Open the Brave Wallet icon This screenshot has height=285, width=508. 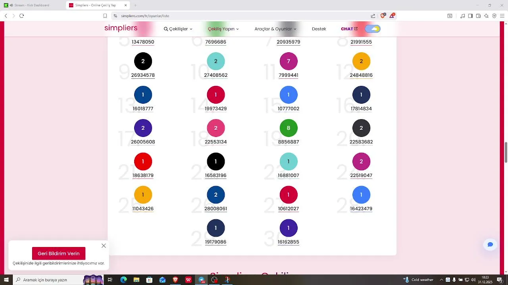pyautogui.click(x=478, y=16)
